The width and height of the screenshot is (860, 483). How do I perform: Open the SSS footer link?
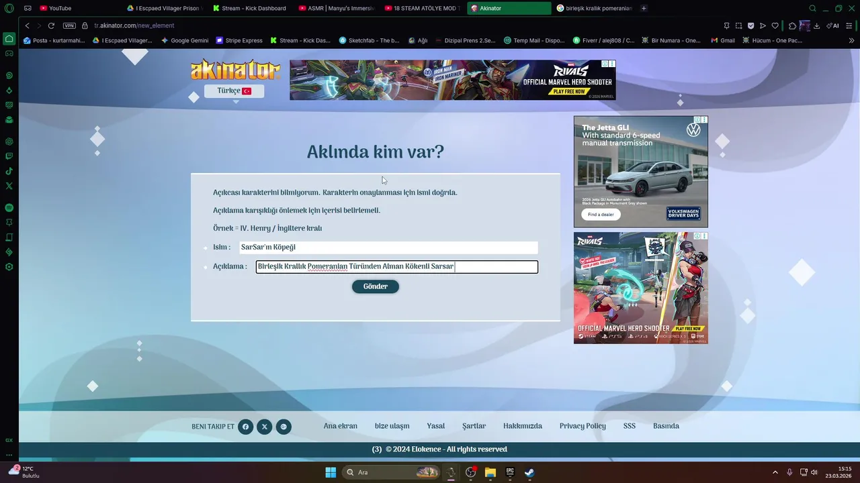(x=630, y=427)
